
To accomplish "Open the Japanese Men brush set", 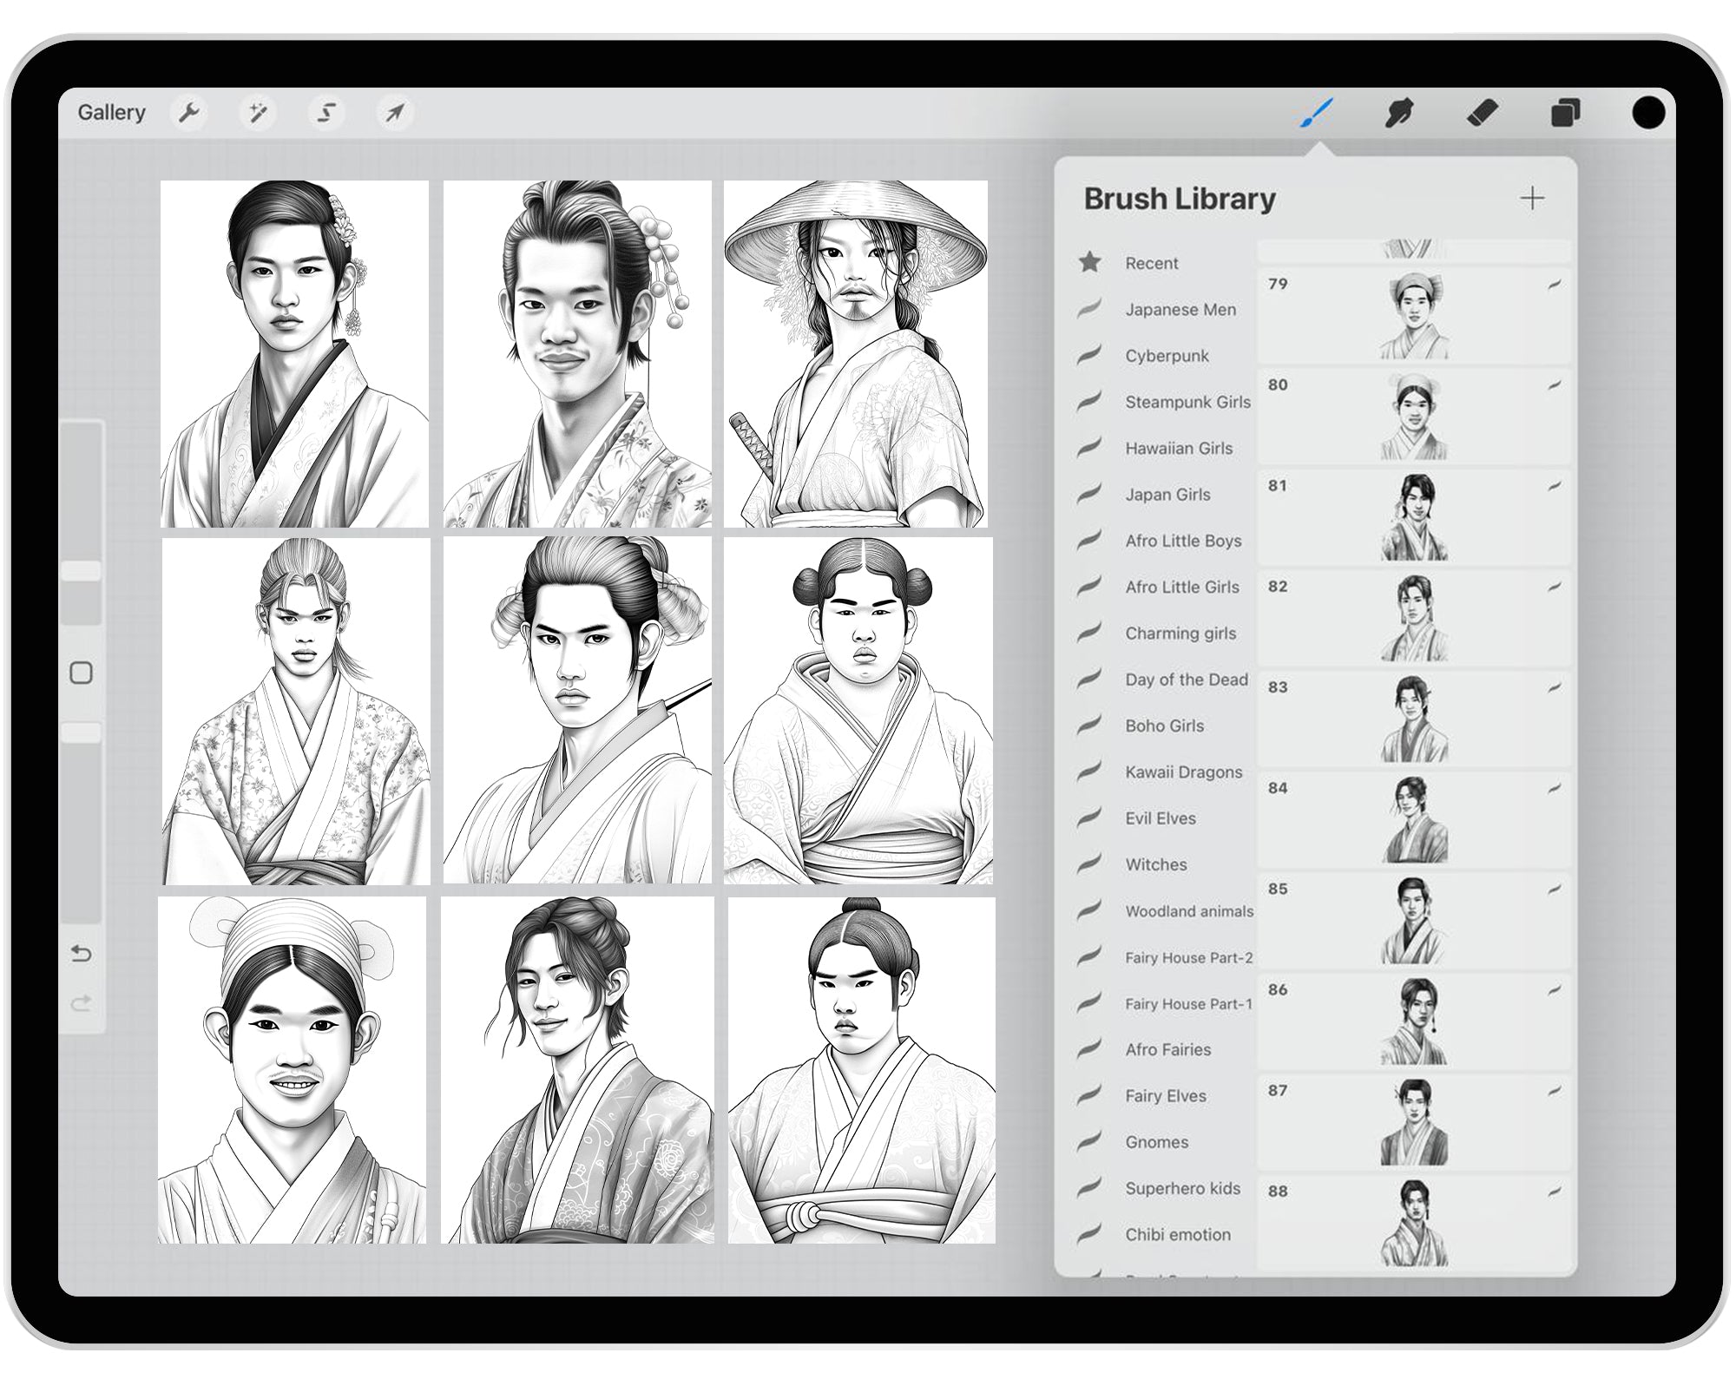I will (1180, 310).
